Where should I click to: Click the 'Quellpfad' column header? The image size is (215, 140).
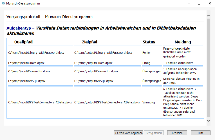coord(23,42)
